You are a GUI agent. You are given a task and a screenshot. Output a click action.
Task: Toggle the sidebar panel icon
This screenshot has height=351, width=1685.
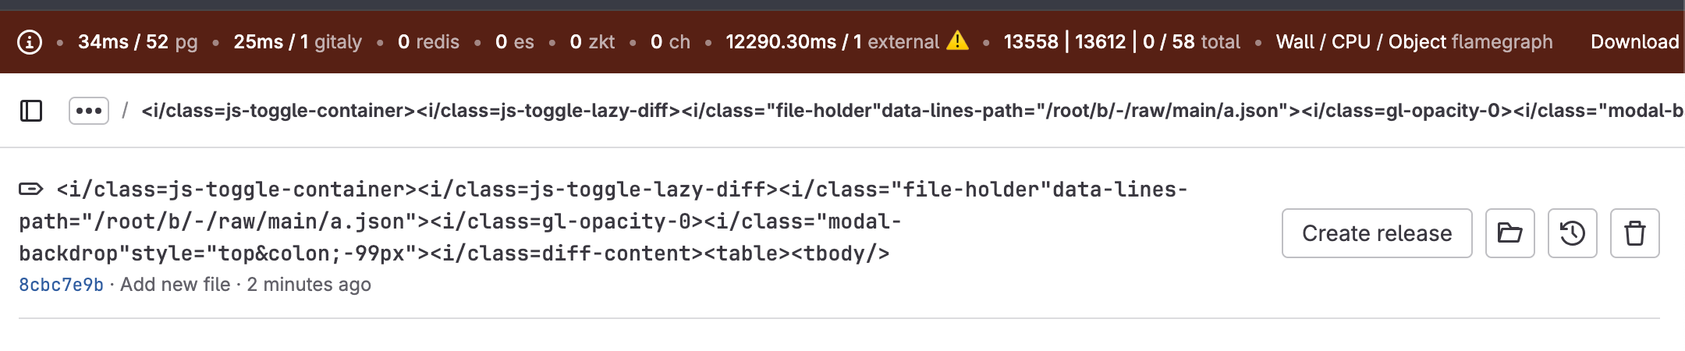pyautogui.click(x=31, y=111)
